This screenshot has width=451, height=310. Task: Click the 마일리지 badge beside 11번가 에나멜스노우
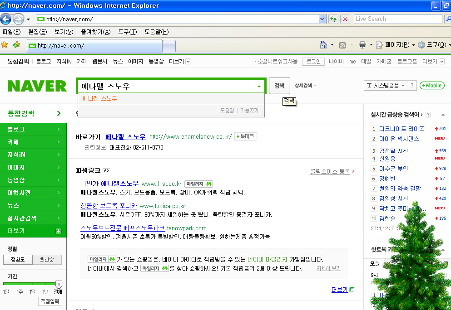coord(198,184)
